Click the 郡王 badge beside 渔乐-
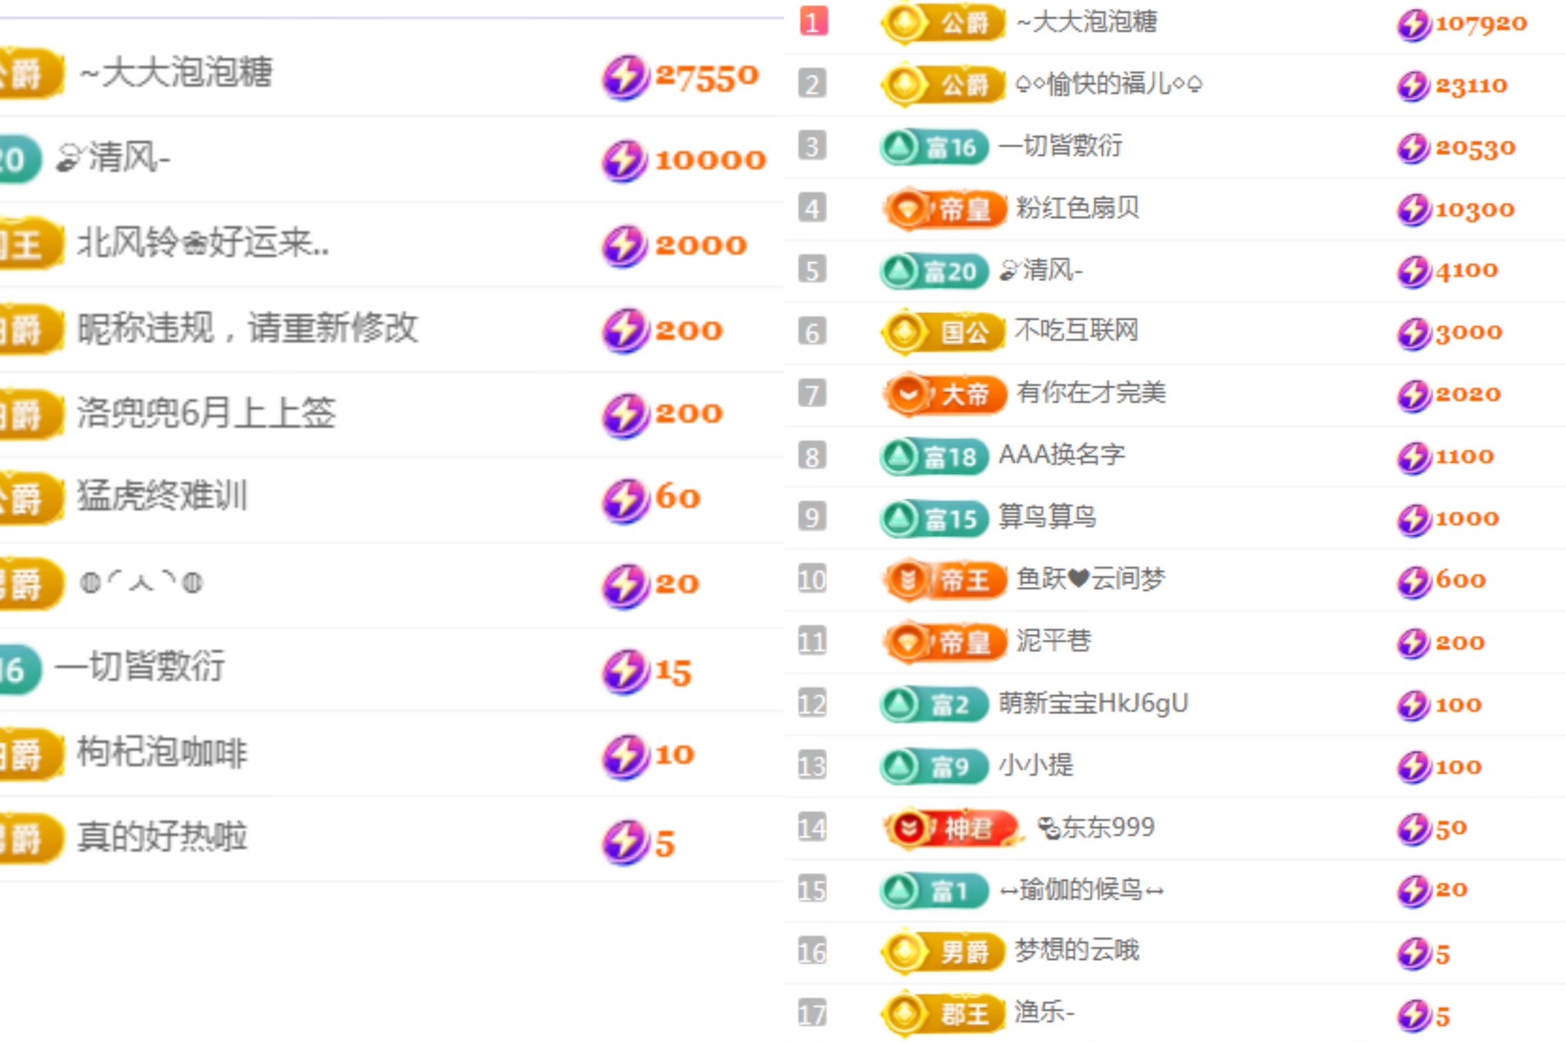 943,1013
